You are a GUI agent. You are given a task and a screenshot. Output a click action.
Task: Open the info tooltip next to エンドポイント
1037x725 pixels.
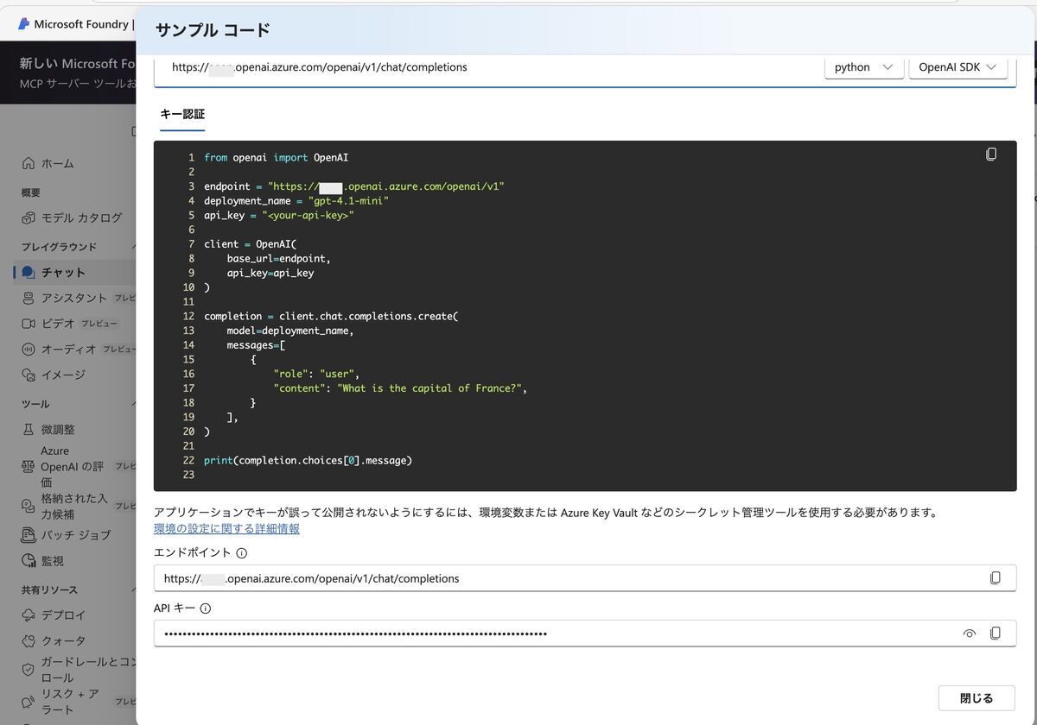point(242,553)
